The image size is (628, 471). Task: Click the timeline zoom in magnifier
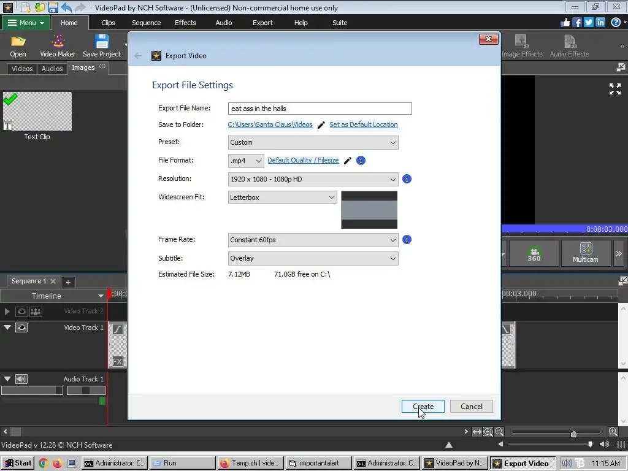click(613, 432)
